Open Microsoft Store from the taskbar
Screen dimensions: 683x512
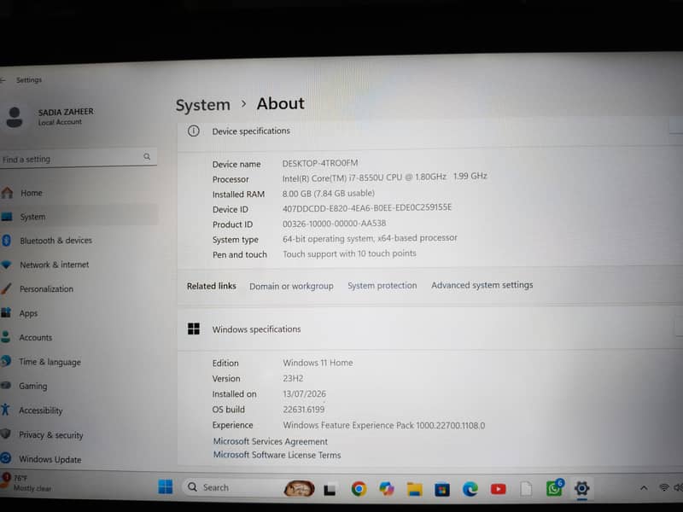[x=442, y=490]
